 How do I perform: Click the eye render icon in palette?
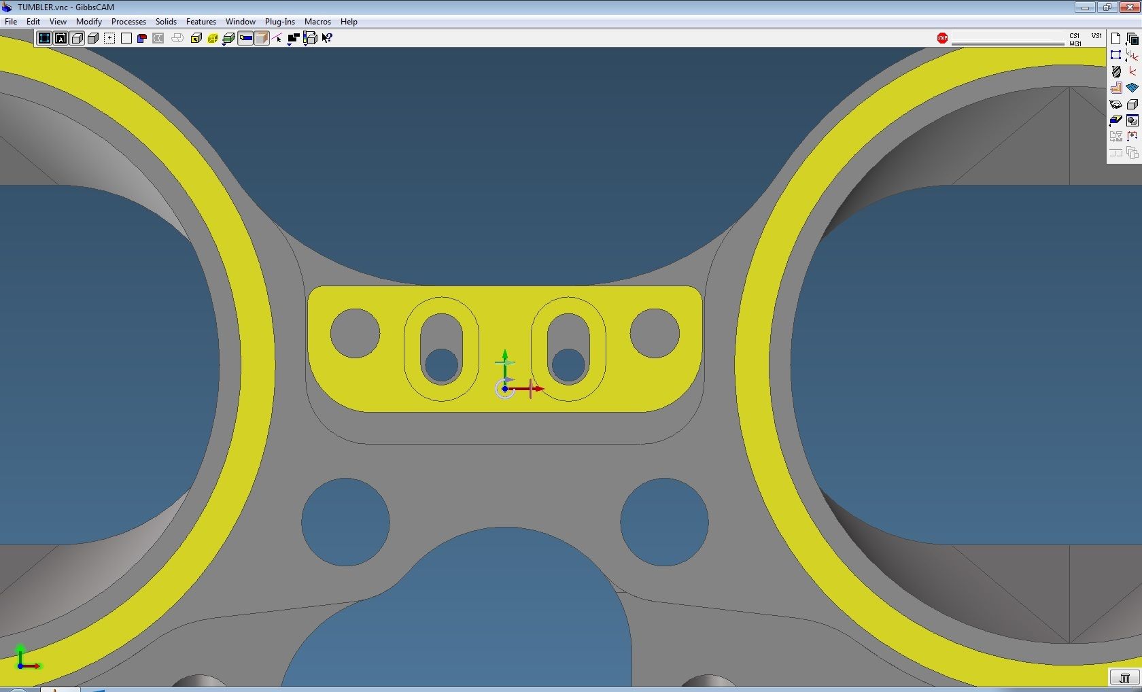(x=1115, y=104)
